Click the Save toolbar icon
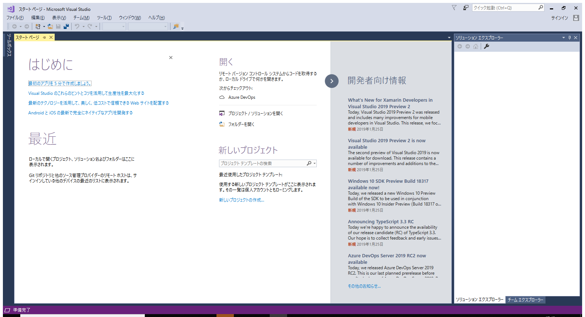Image resolution: width=585 pixels, height=317 pixels. pos(58,26)
